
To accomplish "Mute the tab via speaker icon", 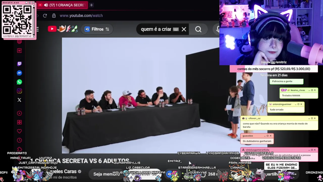I will 46,5.
